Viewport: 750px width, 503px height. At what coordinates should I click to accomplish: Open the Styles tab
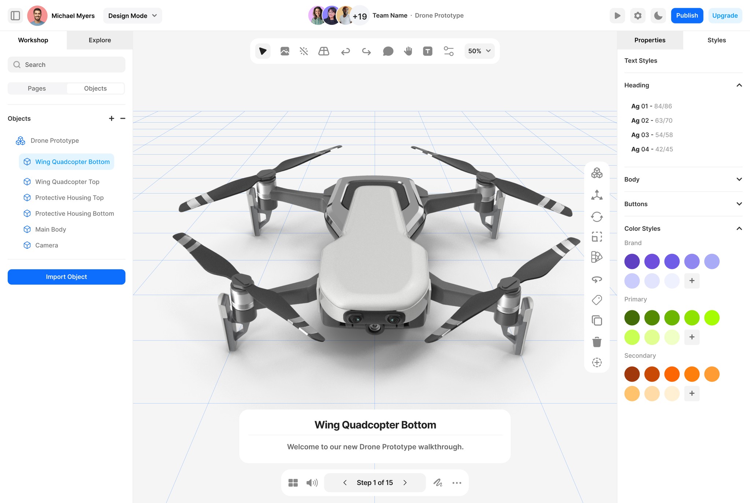click(x=716, y=40)
